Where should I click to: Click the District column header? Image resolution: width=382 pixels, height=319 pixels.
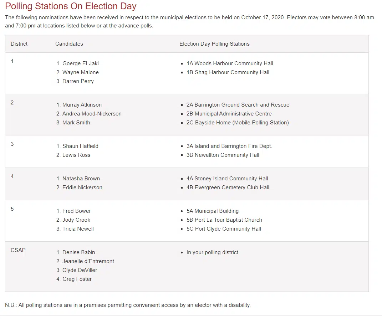click(19, 44)
